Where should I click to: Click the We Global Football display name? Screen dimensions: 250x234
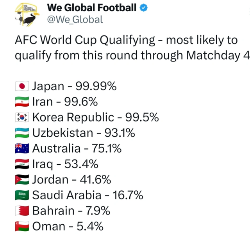tap(92, 8)
